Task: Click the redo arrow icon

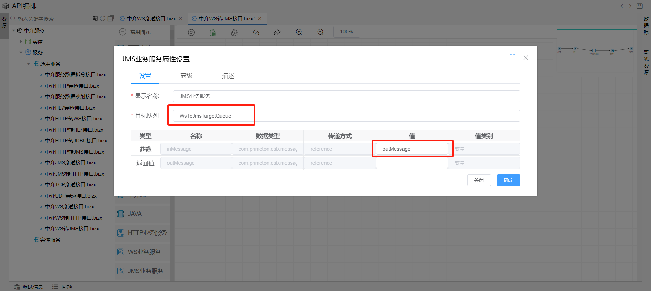Action: tap(277, 32)
